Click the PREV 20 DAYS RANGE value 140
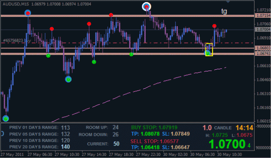This screenshot has width=271, height=158. [65, 147]
